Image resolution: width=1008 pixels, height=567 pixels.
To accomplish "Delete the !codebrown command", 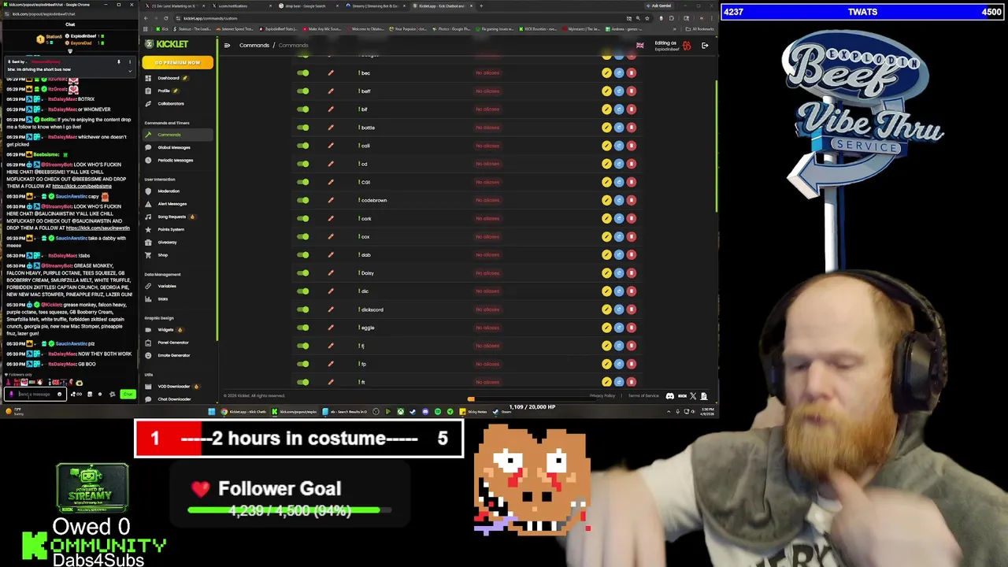I will (632, 200).
